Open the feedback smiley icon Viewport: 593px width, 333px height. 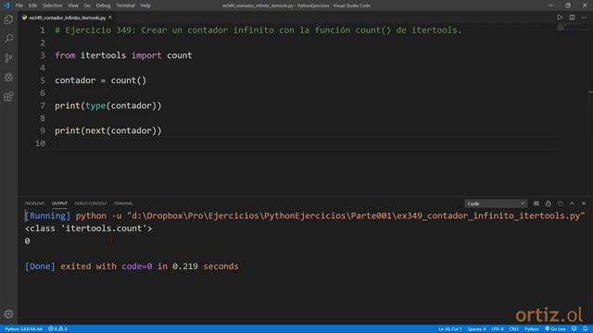click(574, 329)
